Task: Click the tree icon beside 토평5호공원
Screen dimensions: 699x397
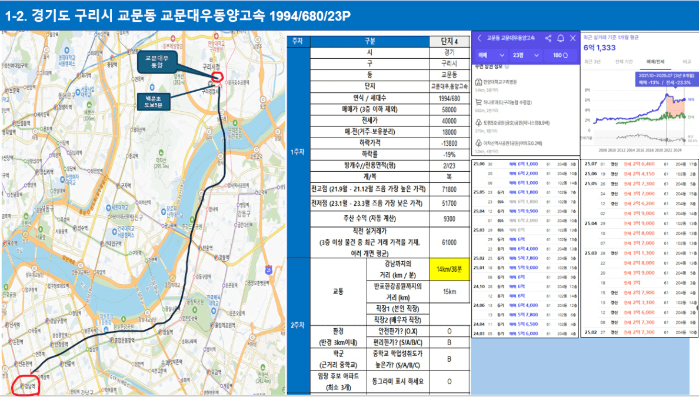Action: [x=478, y=122]
